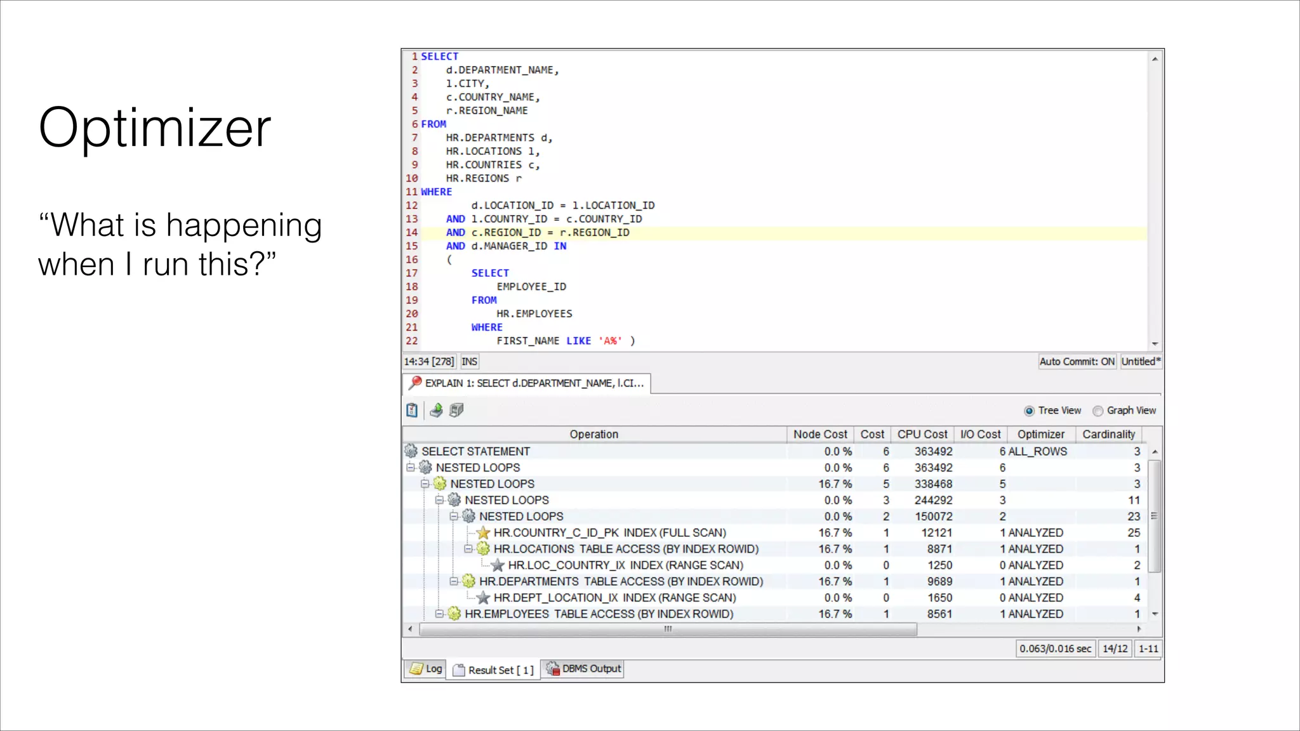
Task: Click the gear icon beside SELECT STATEMENT
Action: point(411,451)
